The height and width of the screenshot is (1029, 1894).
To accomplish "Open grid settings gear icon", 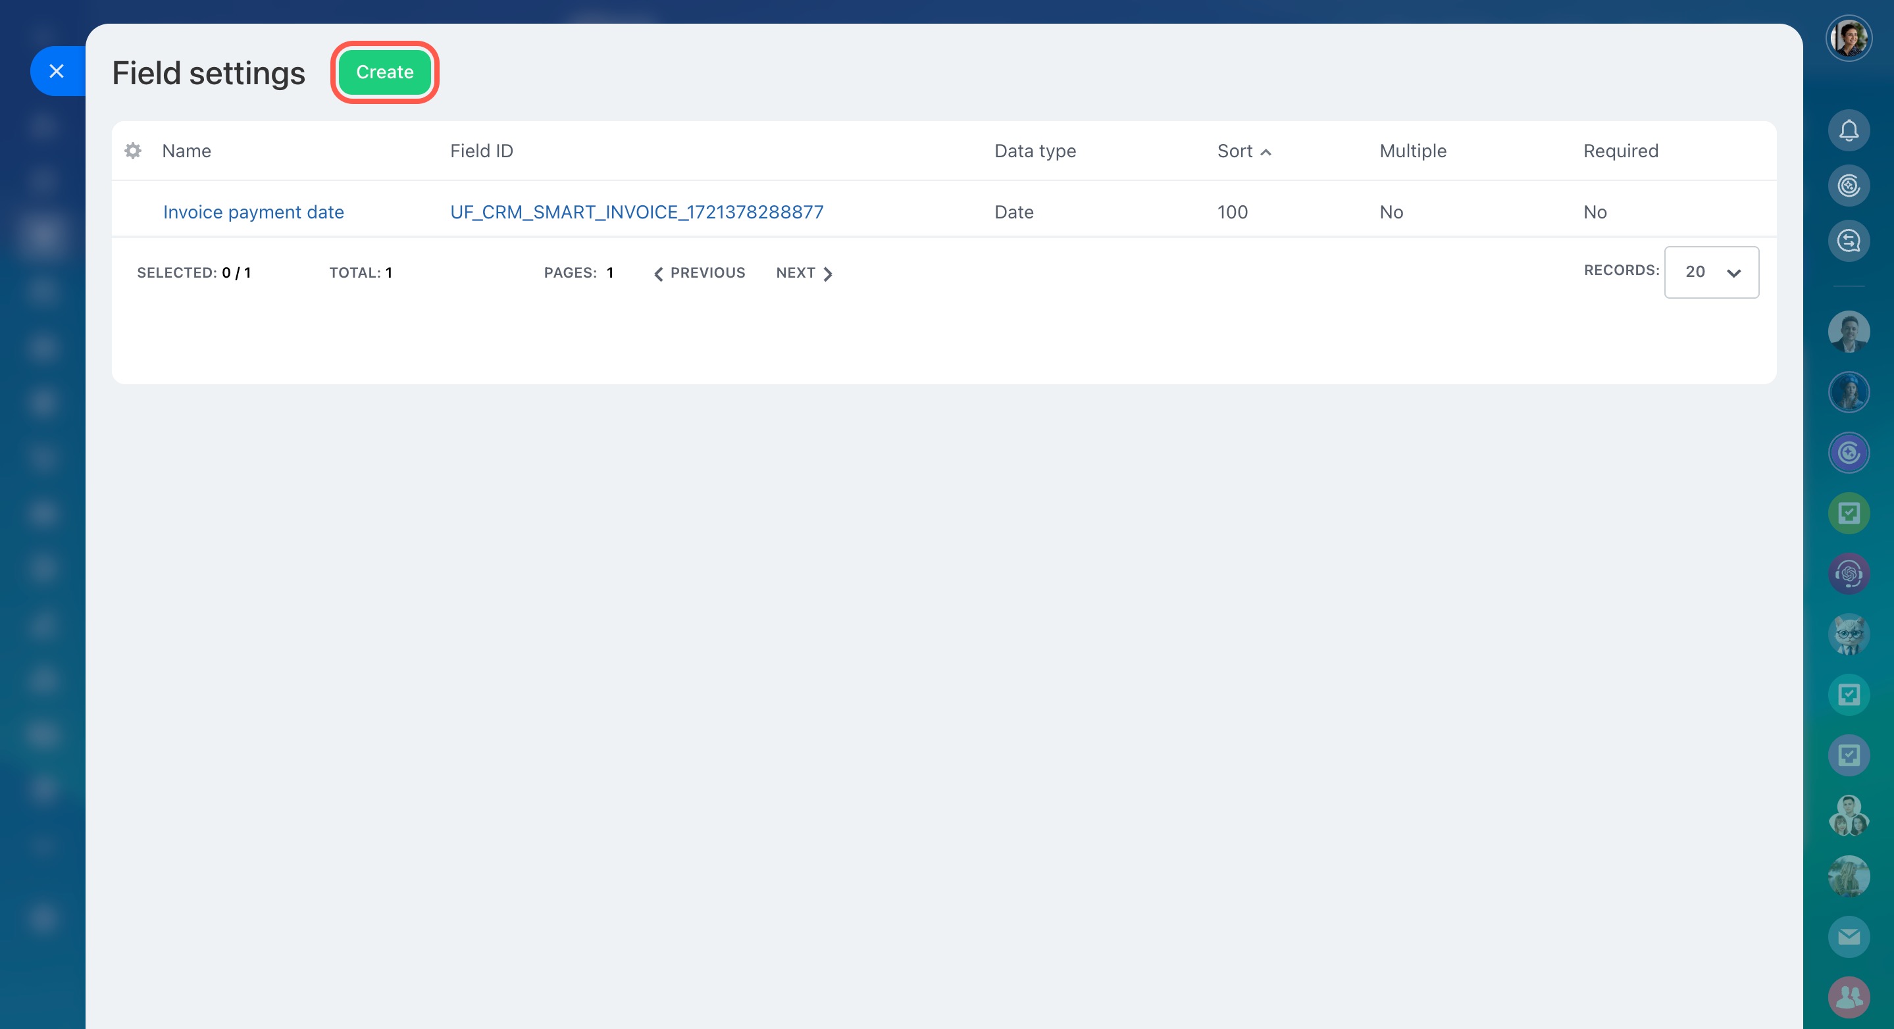I will coord(132,151).
